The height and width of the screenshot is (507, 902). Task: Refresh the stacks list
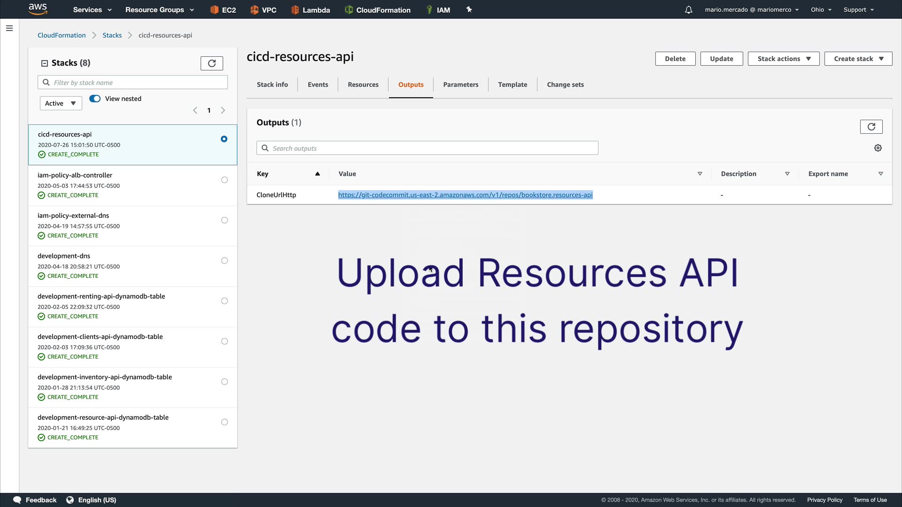(x=211, y=63)
